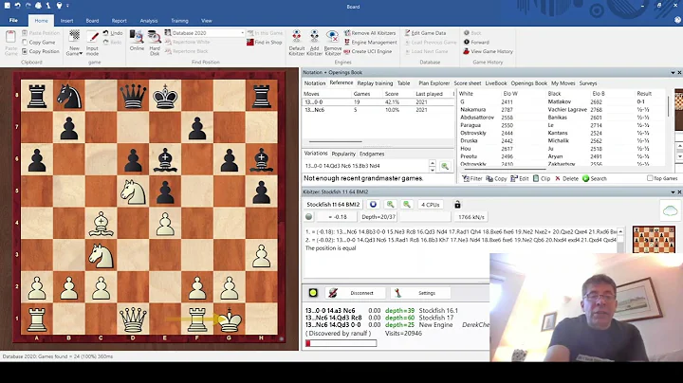Open the LiveBook tab
Viewport: 683px width, 383px height.
[496, 83]
